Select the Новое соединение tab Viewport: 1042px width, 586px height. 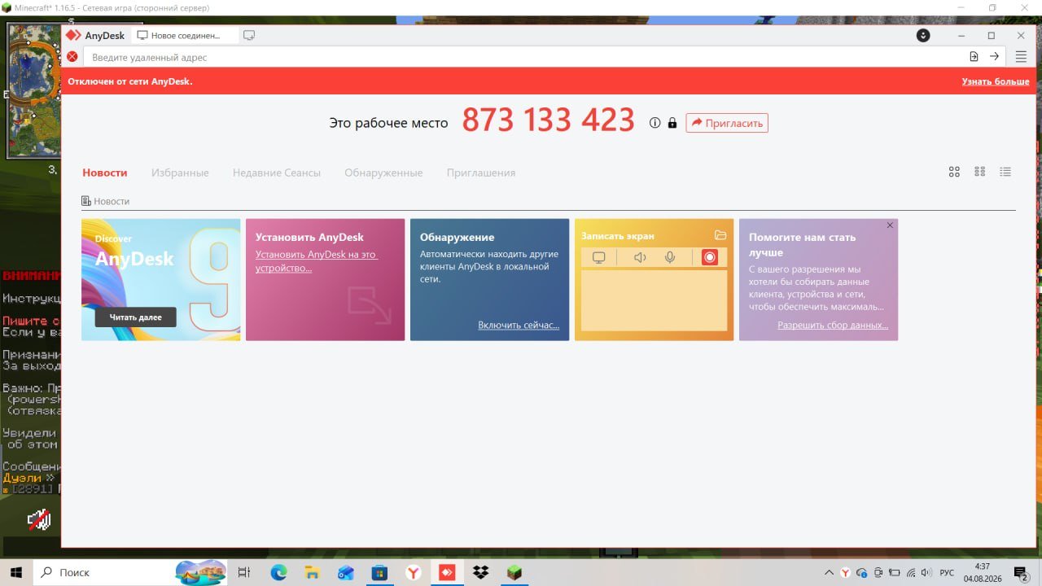coord(185,36)
